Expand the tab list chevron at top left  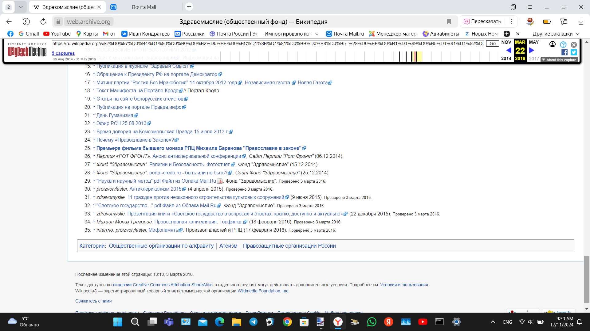click(x=21, y=7)
